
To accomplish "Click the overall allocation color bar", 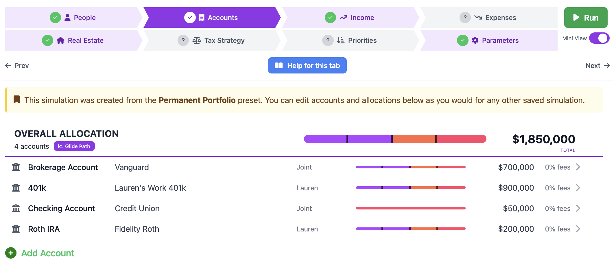I will pos(395,139).
